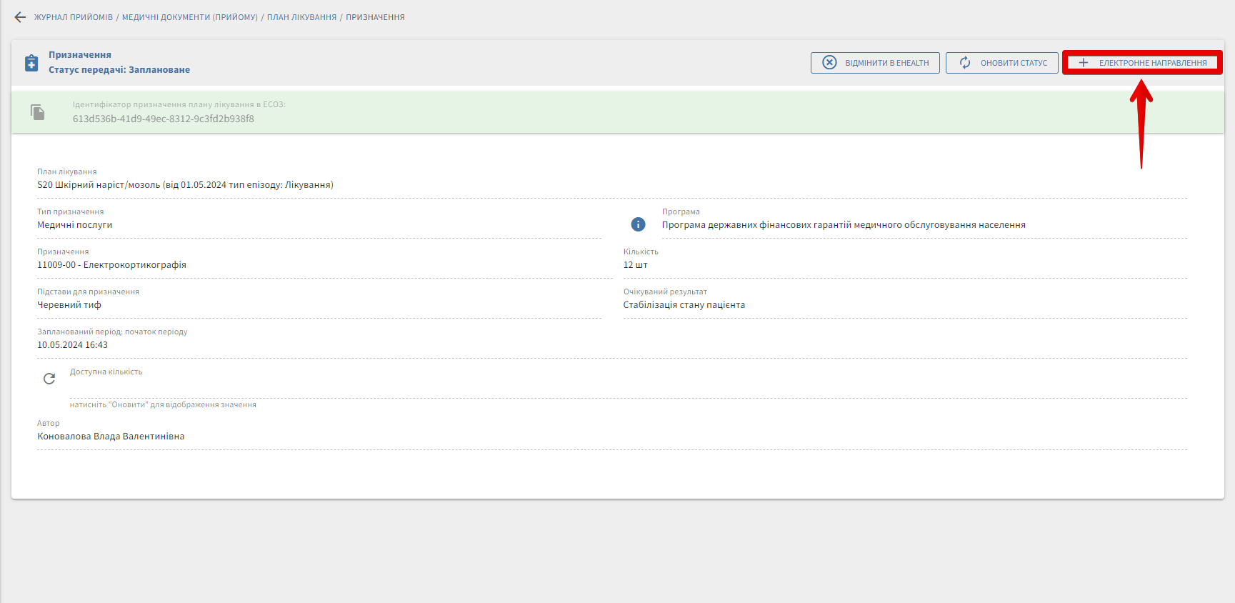Click the Кількість field showing 12 шт

(635, 265)
